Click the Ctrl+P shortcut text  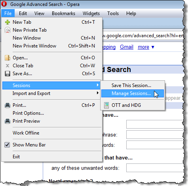click(88, 105)
